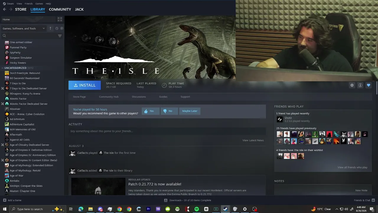Select Aimlabs in the library list
This screenshot has height=213, width=378.
[x=14, y=181]
